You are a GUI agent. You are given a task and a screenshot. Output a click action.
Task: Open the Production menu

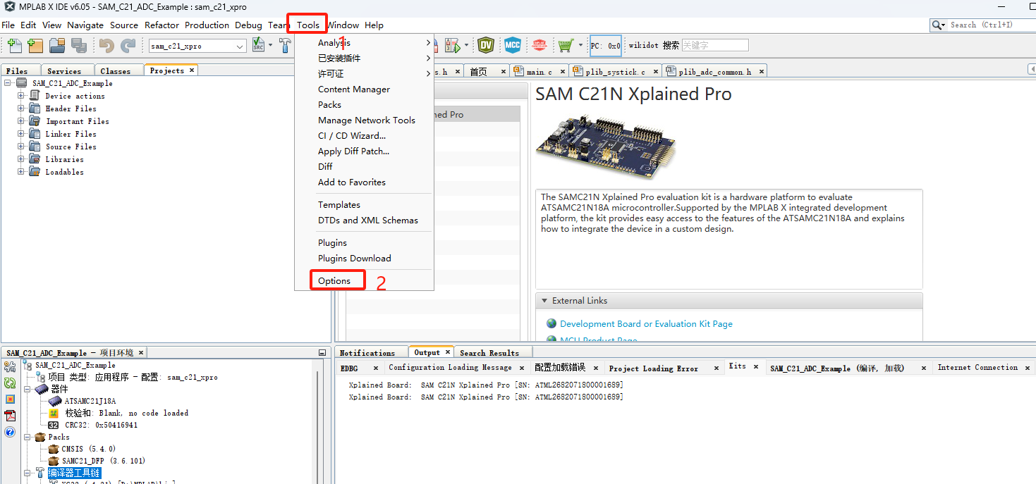pos(207,25)
